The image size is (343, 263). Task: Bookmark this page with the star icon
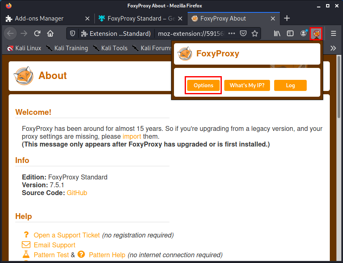coord(255,33)
